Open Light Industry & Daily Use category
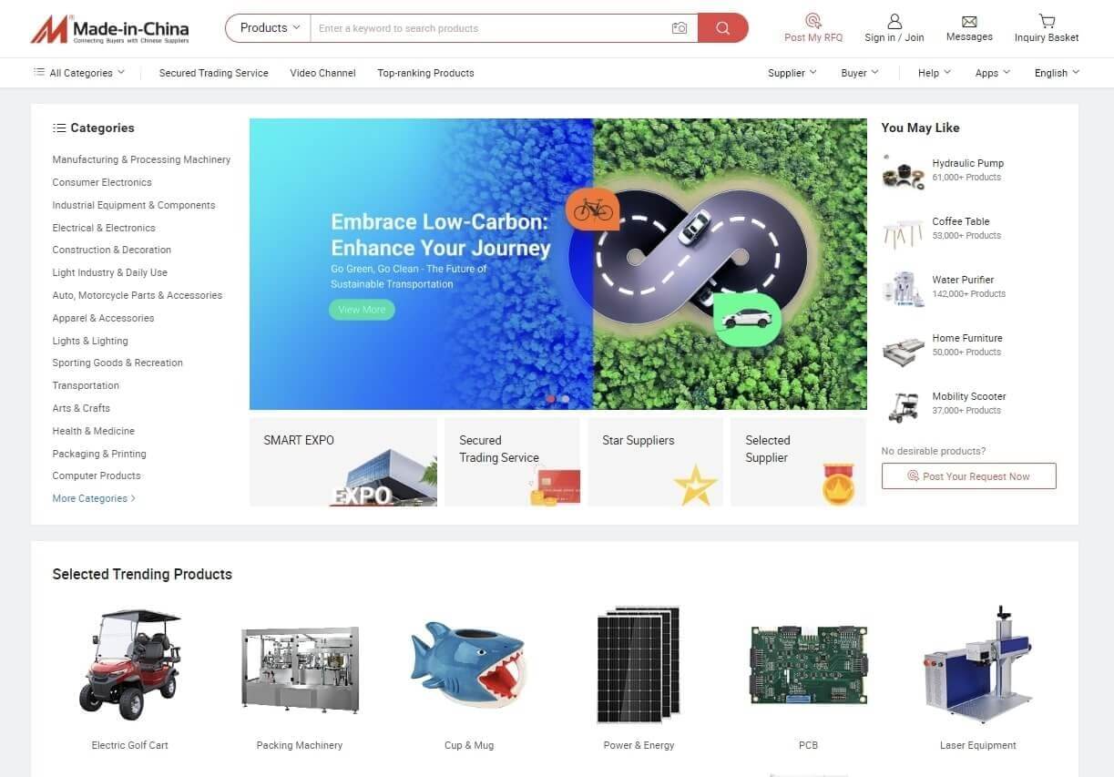This screenshot has width=1114, height=777. pyautogui.click(x=110, y=272)
